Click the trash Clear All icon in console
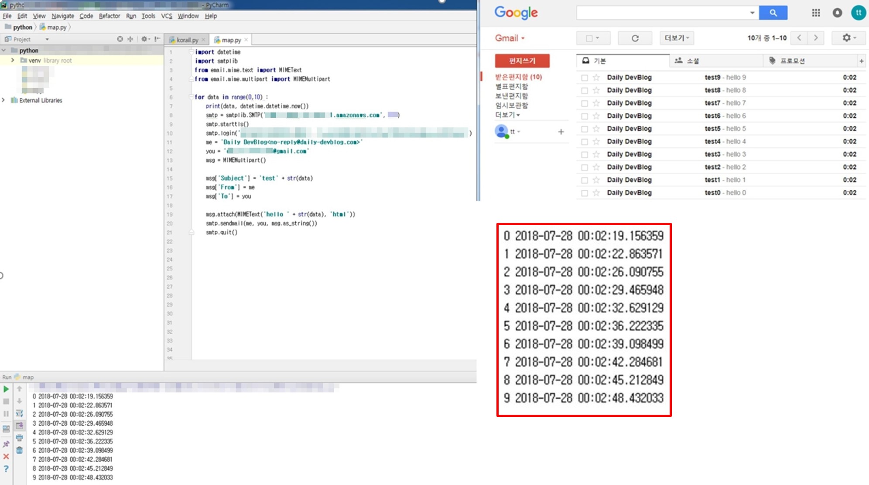The image size is (869, 485). (x=20, y=450)
